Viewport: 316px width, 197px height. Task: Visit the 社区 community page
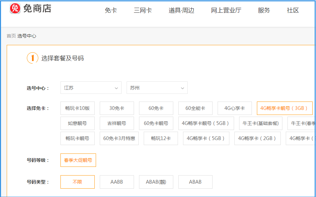tap(292, 10)
